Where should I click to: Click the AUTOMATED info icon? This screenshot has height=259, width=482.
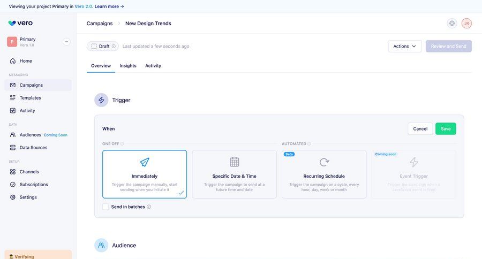[x=309, y=144]
